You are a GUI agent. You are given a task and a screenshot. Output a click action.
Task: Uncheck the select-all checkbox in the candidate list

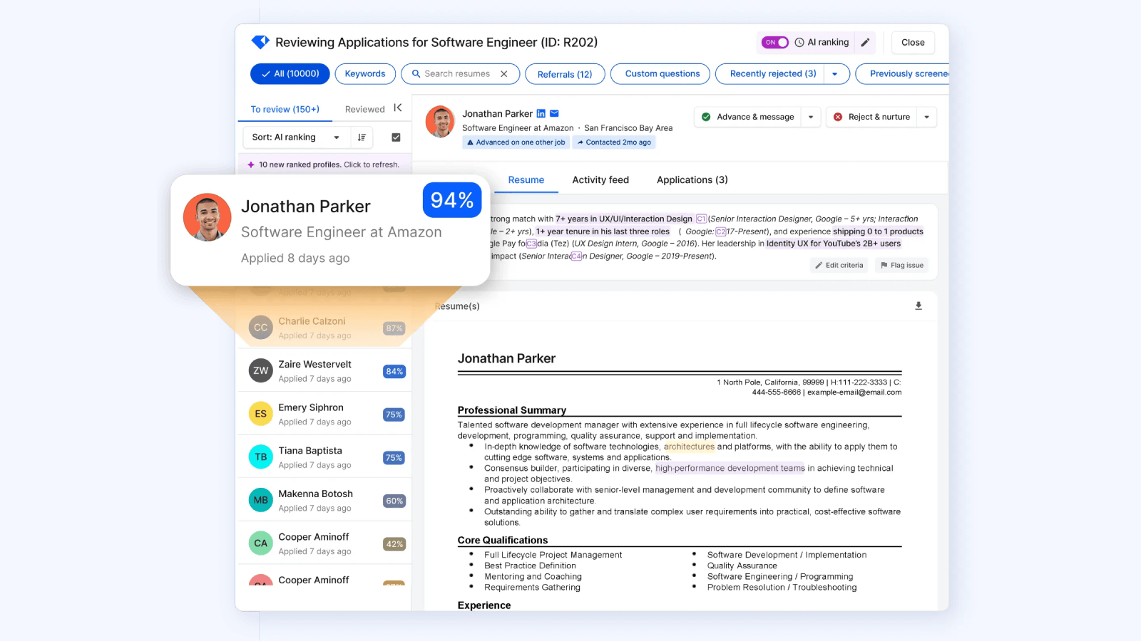coord(396,137)
